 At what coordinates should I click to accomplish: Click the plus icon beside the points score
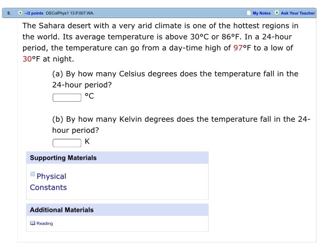[20, 13]
